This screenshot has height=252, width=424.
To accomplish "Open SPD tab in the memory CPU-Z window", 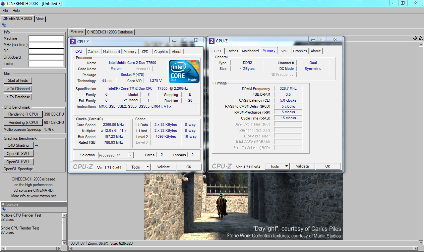I will click(284, 51).
